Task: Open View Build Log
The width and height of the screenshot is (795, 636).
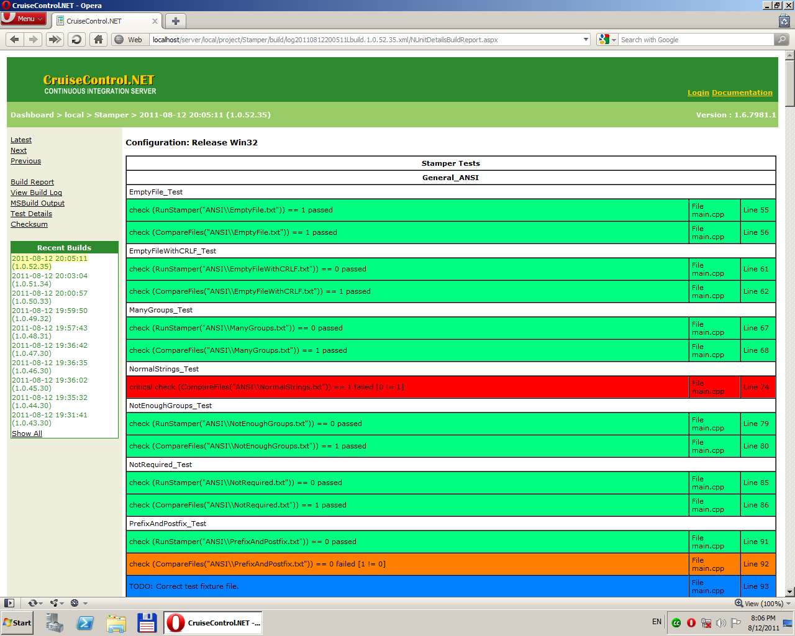Action: (x=36, y=193)
